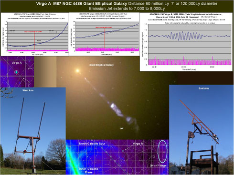Click the line 'Emission Jet extends to 7,000 to 8,000Ly'
The height and width of the screenshot is (175, 234).
tap(127, 9)
